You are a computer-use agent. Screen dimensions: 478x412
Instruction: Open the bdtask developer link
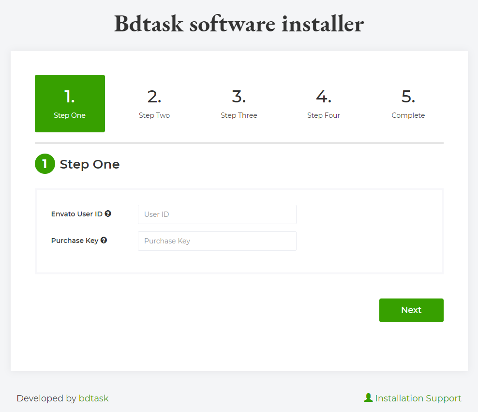[93, 398]
